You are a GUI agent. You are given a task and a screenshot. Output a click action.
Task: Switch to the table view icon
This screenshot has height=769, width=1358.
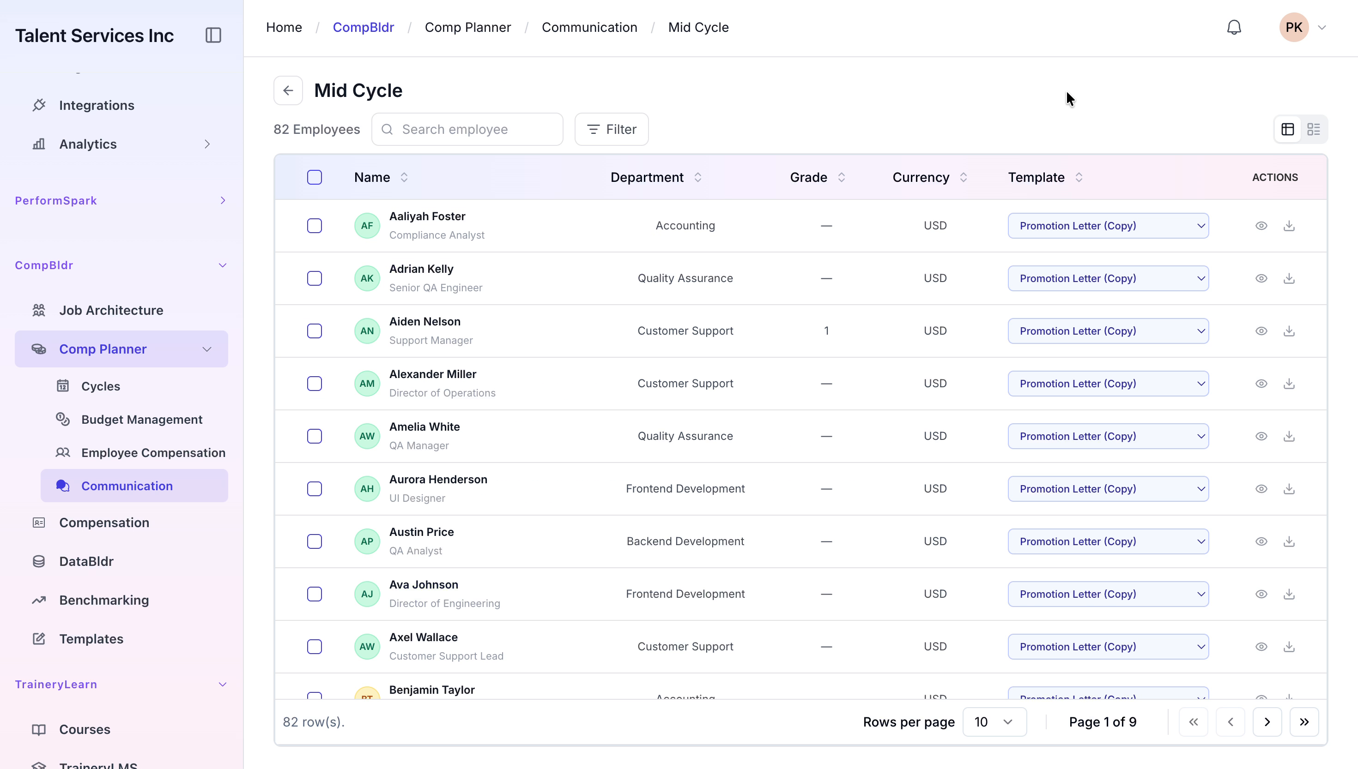click(1287, 129)
